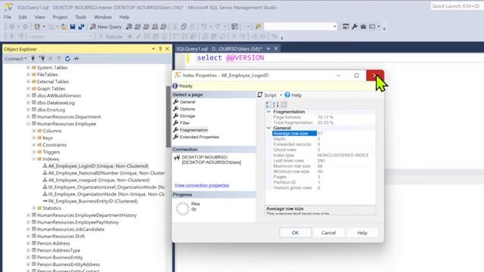This screenshot has height=272, width=484.
Task: Expand the Statistics folder
Action: click(x=33, y=209)
